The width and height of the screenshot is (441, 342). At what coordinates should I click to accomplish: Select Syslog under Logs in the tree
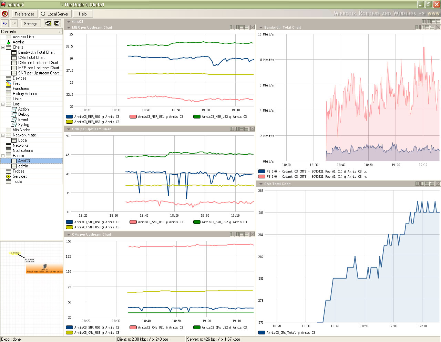(x=23, y=125)
